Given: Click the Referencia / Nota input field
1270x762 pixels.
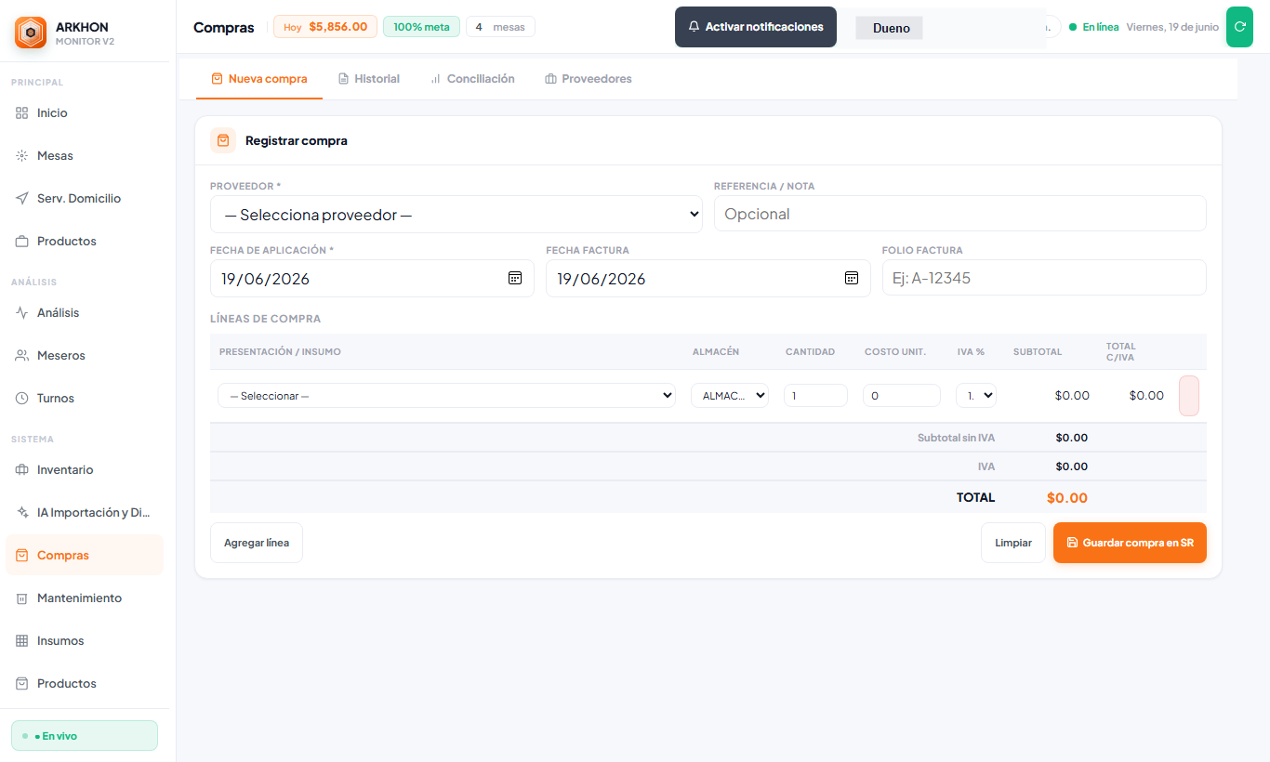Looking at the screenshot, I should (x=960, y=213).
